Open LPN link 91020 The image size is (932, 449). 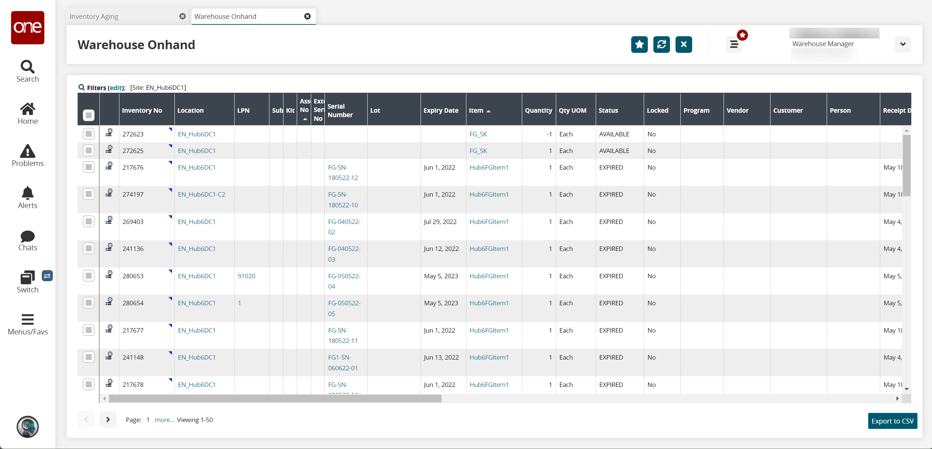click(x=246, y=276)
